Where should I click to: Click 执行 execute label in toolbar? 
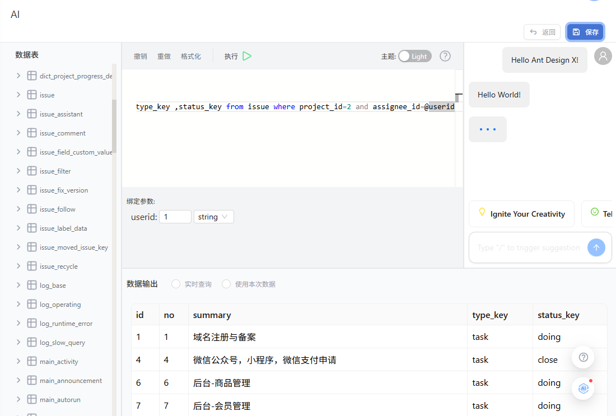tap(231, 57)
